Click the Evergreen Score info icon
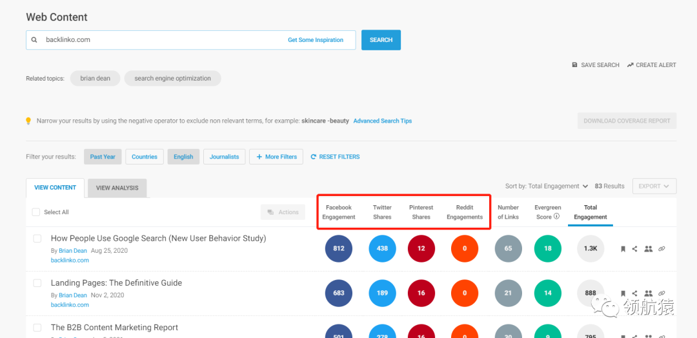Viewport: 697px width, 338px height. tap(556, 217)
